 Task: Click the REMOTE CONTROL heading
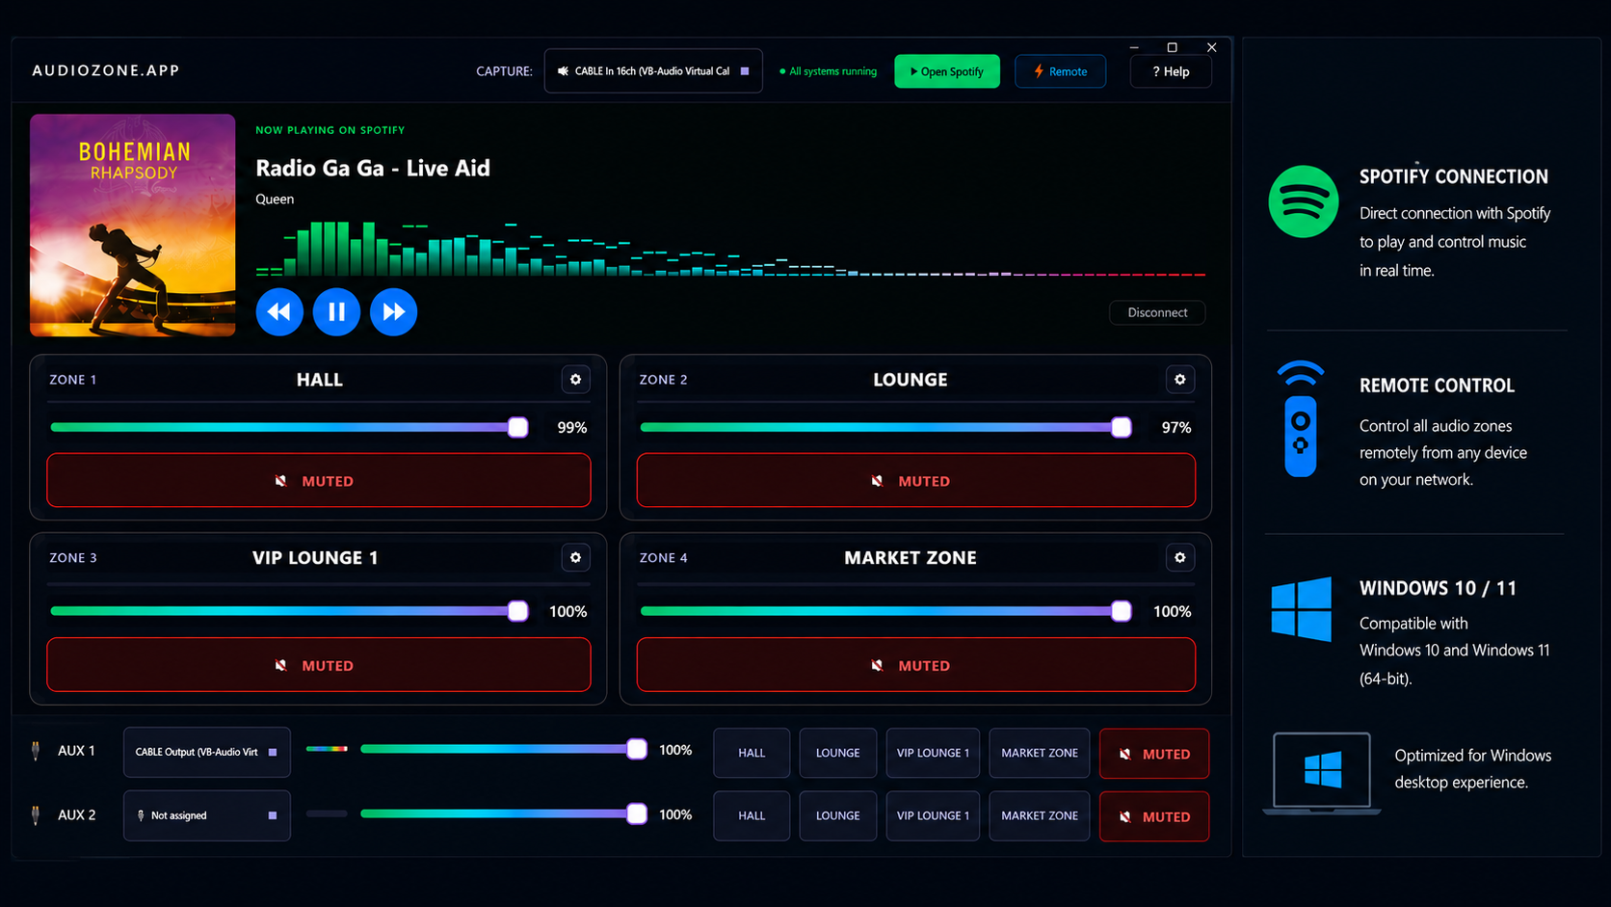tap(1437, 386)
